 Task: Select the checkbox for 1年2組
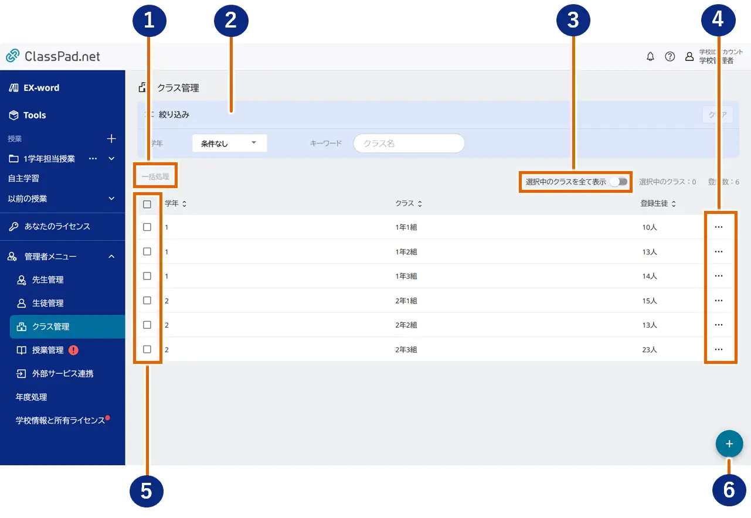click(x=147, y=251)
